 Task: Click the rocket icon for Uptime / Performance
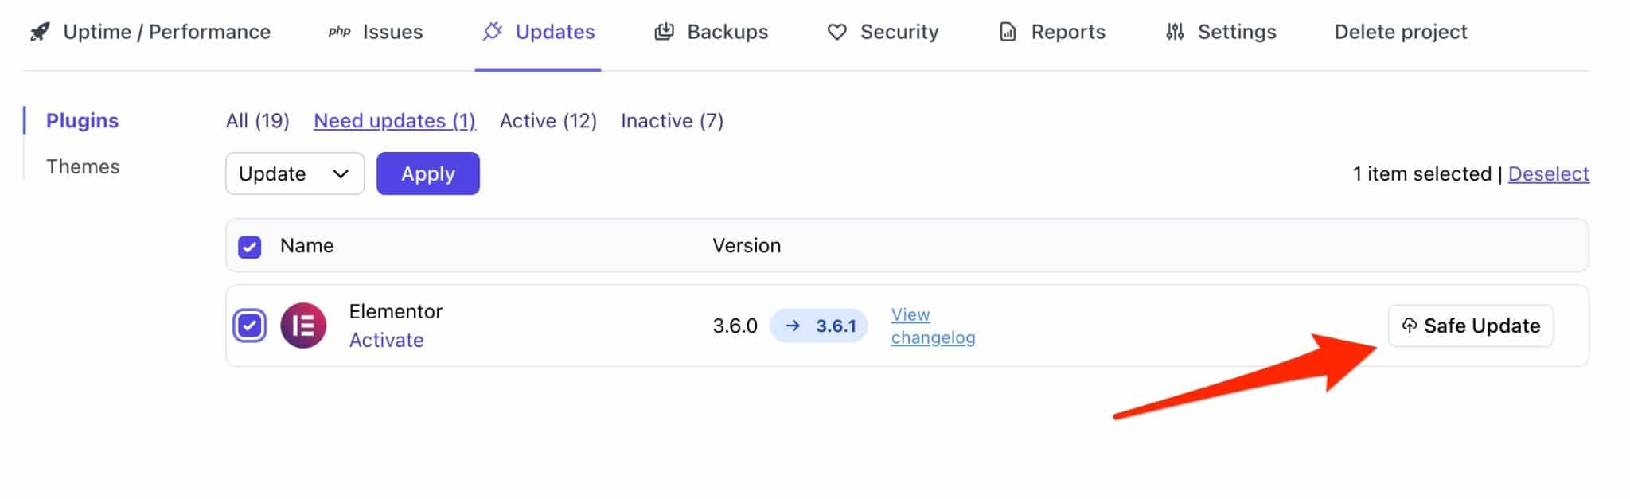[x=40, y=32]
